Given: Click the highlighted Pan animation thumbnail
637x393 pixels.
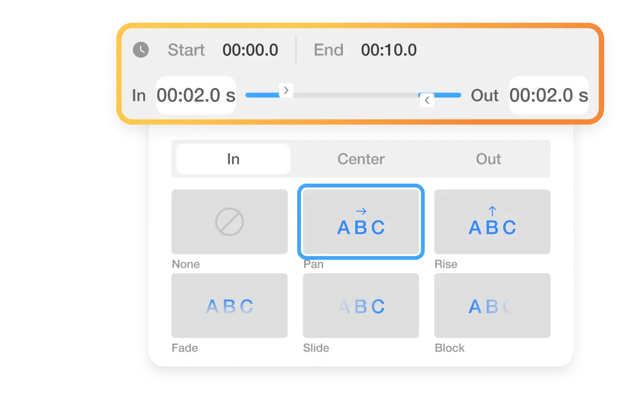Looking at the screenshot, I should [x=360, y=221].
